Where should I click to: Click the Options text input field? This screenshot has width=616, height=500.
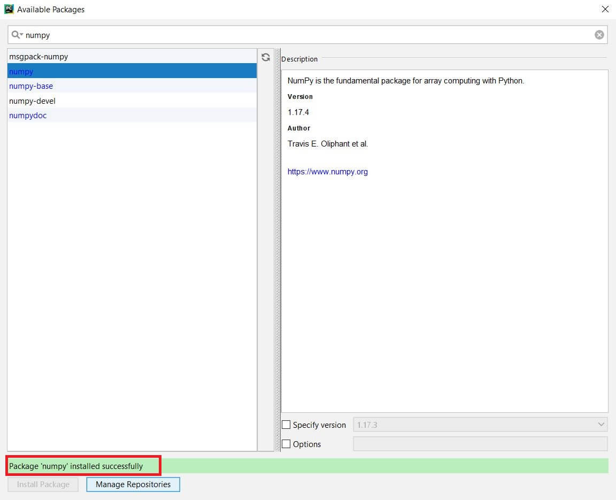[x=480, y=444]
